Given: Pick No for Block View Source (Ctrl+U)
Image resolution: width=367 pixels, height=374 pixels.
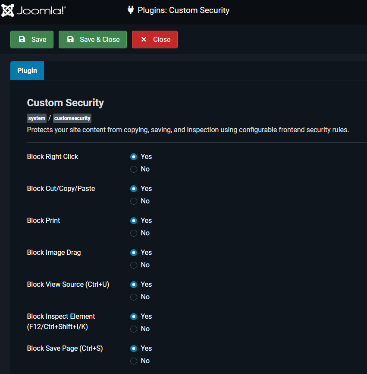Looking at the screenshot, I should click(x=134, y=297).
